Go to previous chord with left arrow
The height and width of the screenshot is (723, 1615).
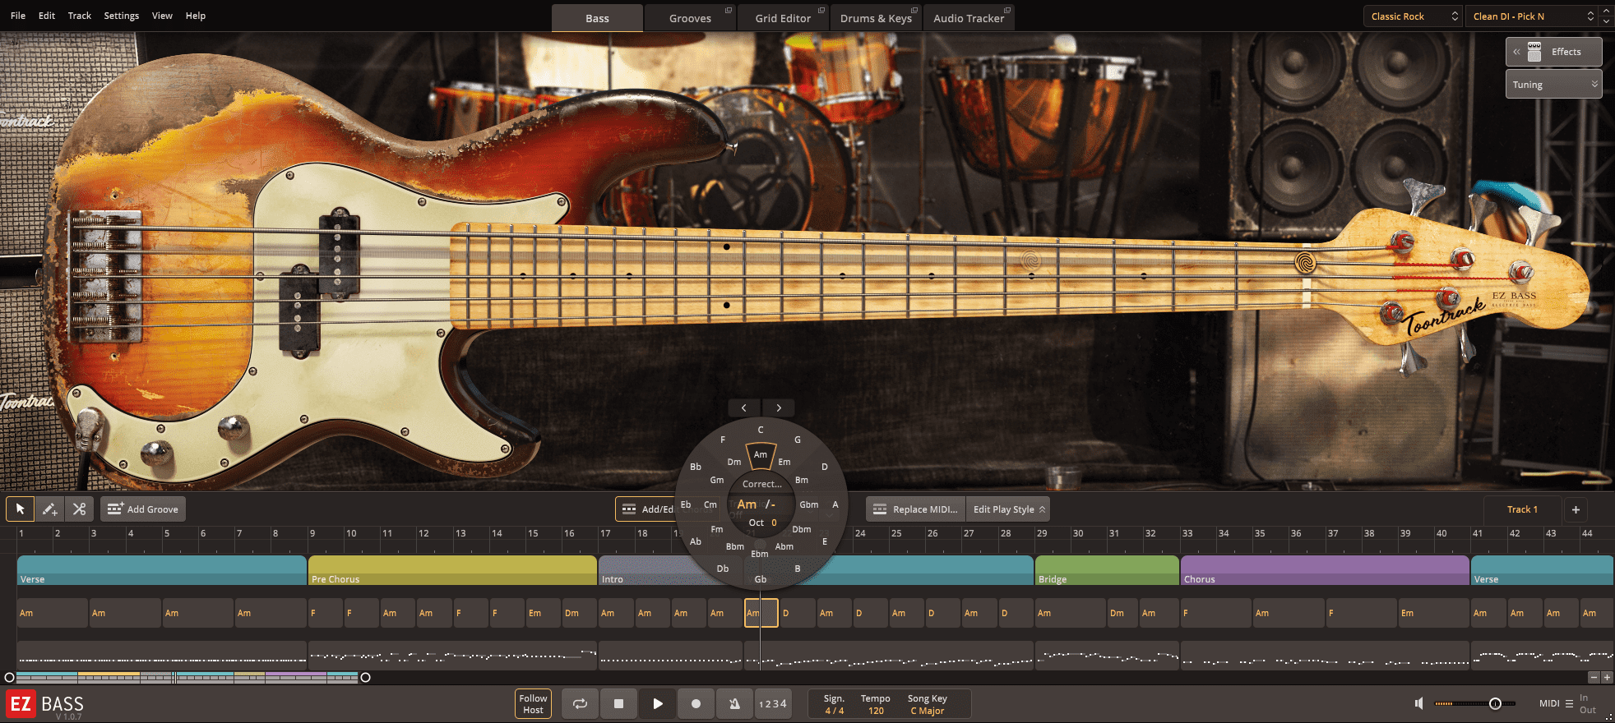(744, 408)
